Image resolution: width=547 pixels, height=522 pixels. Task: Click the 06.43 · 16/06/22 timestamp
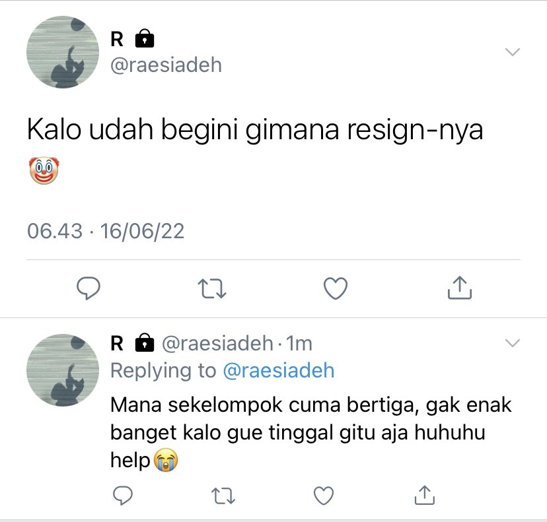pyautogui.click(x=106, y=231)
